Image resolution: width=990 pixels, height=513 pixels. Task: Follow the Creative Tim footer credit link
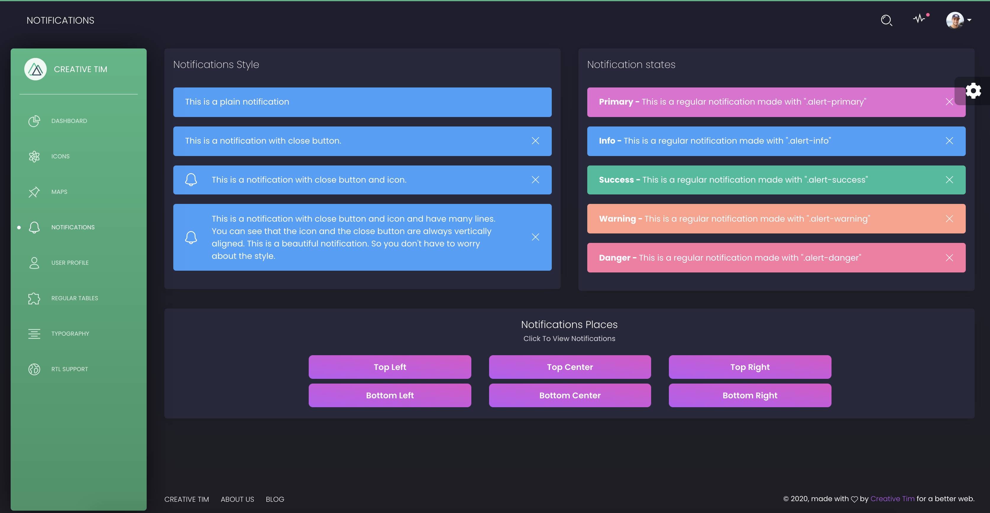tap(892, 499)
